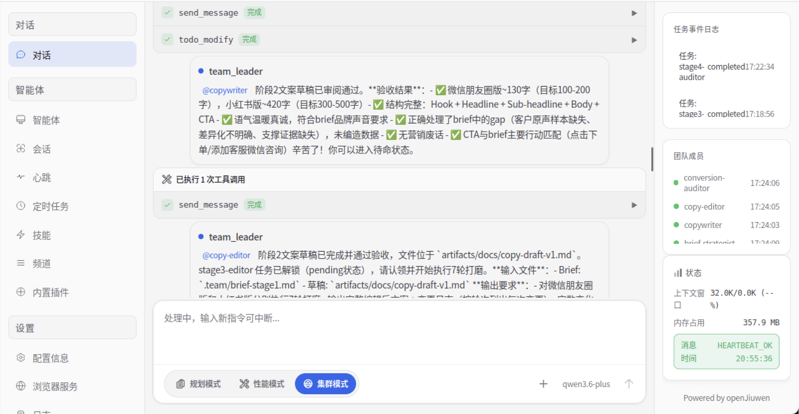Click the chat bubble icon beside 对话
Viewport: 799px width, 414px height.
[21, 55]
